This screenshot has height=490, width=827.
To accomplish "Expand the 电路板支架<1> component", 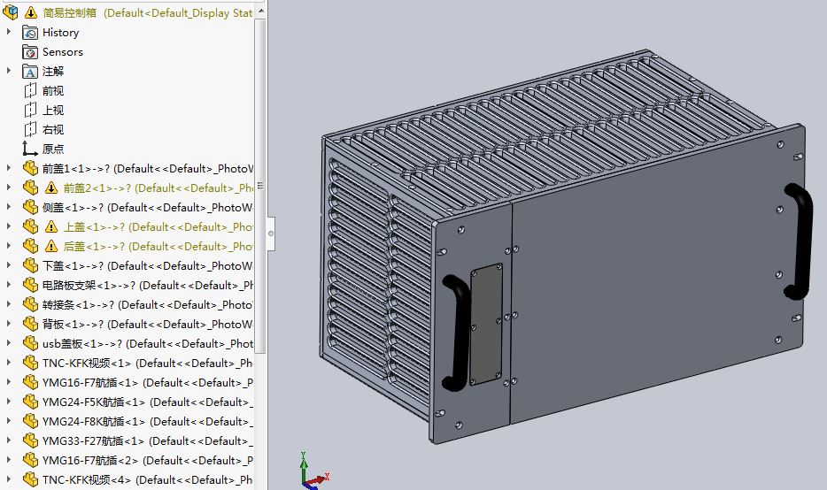I will (9, 285).
